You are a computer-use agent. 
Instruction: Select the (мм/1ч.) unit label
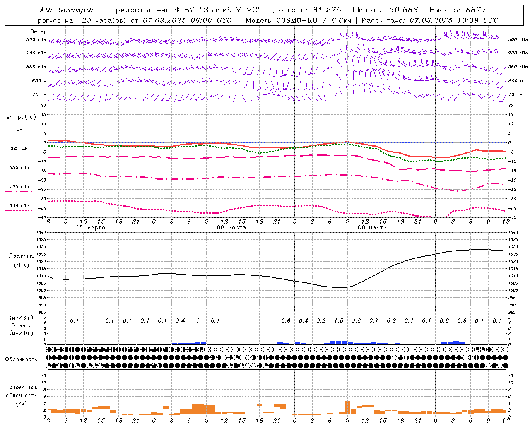(22, 333)
